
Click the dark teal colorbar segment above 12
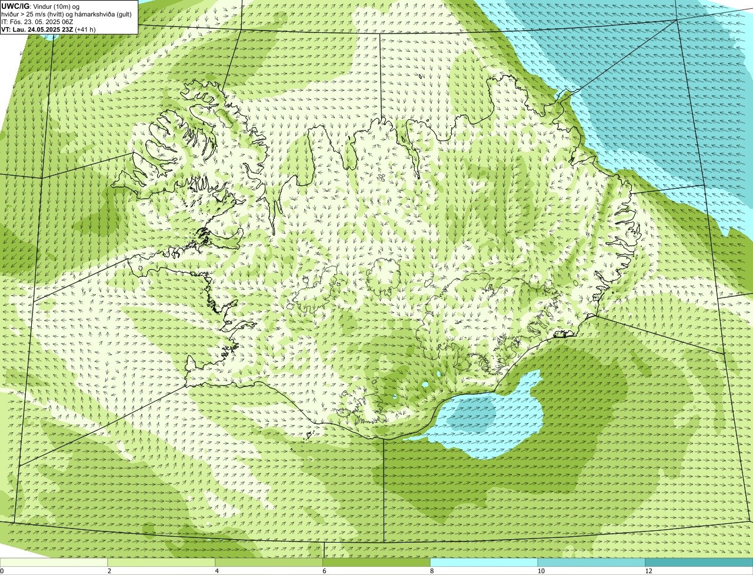[699, 562]
